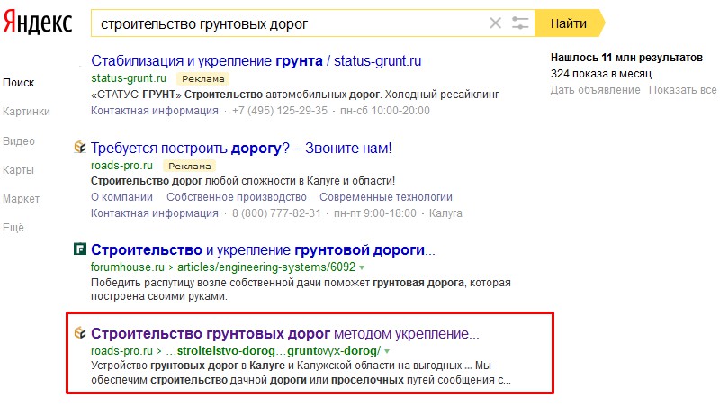Click the Найти search button
This screenshot has height=407, width=720.
pyautogui.click(x=569, y=23)
